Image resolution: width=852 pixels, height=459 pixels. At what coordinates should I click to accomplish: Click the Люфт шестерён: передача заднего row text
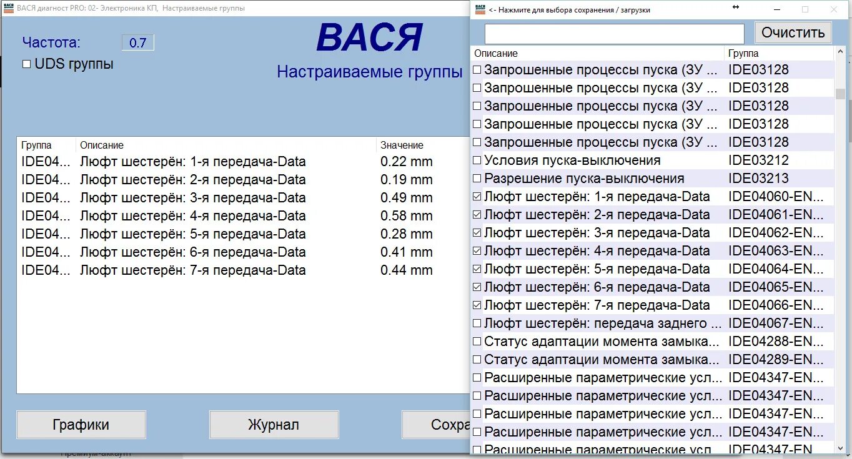pos(602,323)
